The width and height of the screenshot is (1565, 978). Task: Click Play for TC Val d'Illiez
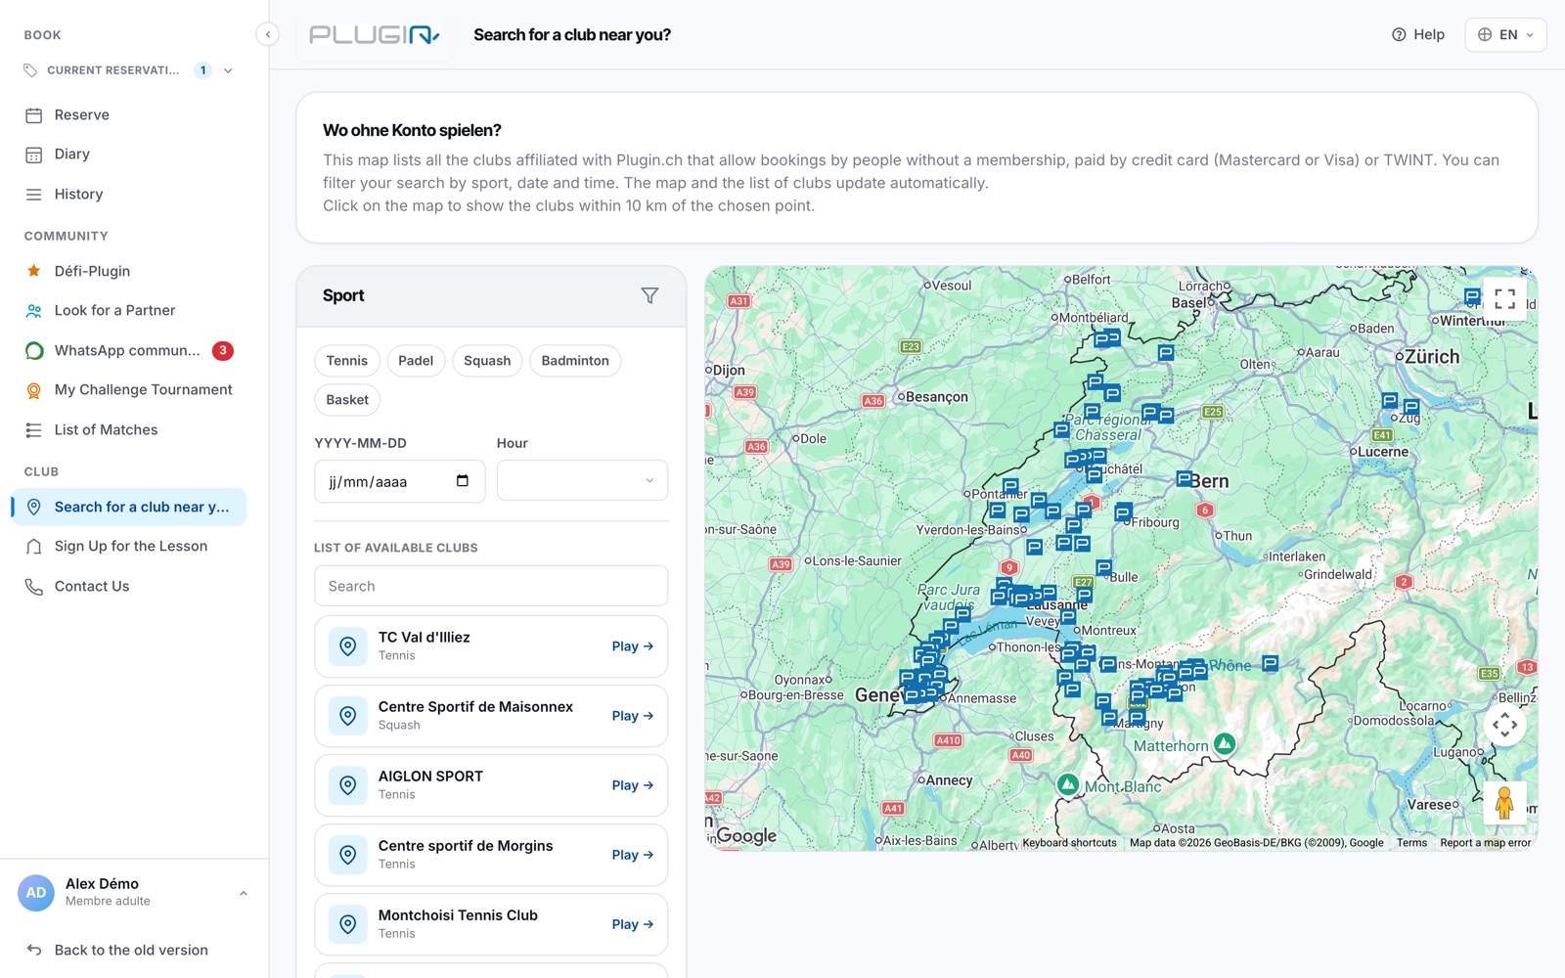(x=633, y=646)
